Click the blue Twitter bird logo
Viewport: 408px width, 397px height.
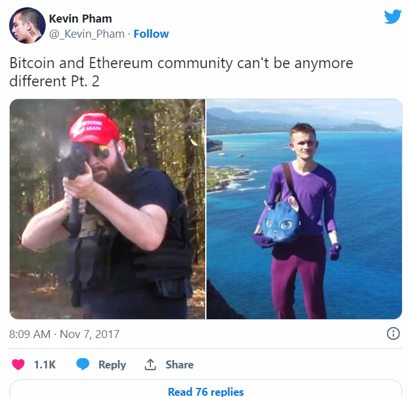(x=393, y=16)
